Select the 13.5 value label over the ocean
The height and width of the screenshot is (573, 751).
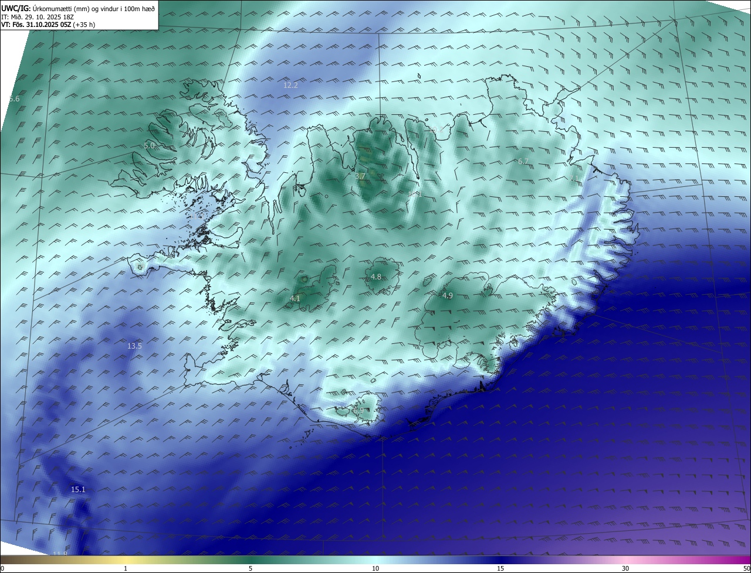tap(134, 346)
